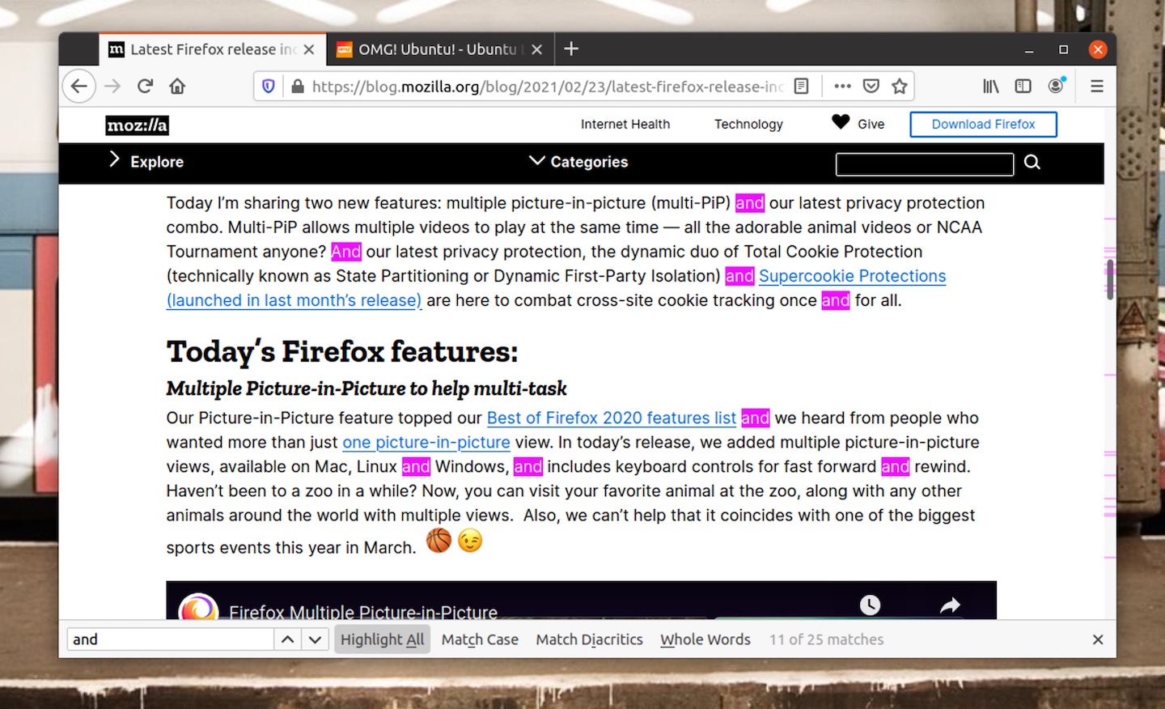Viewport: 1165px width, 709px height.
Task: Close the Latest Firefox release tab
Action: (x=309, y=49)
